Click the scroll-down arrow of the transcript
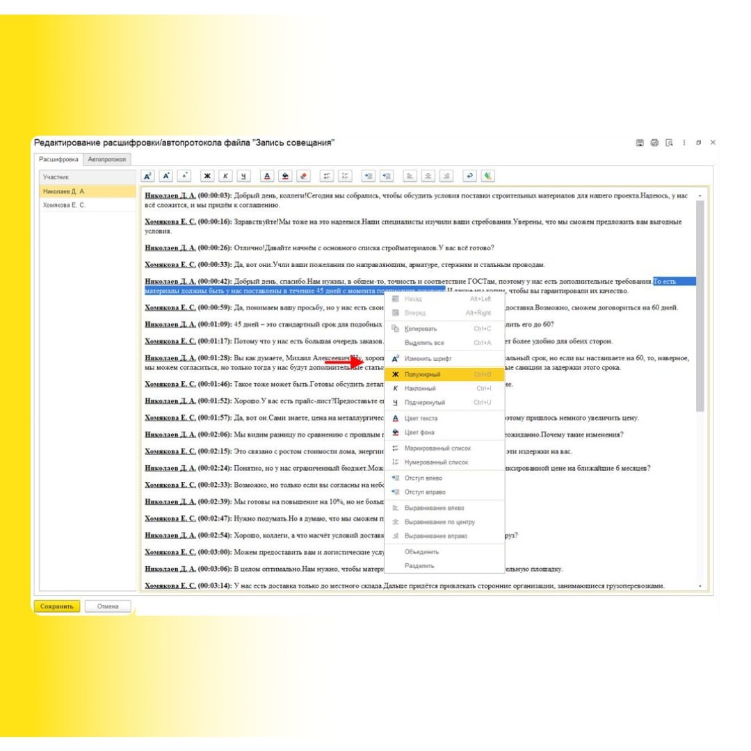Image resolution: width=751 pixels, height=751 pixels. click(x=700, y=586)
